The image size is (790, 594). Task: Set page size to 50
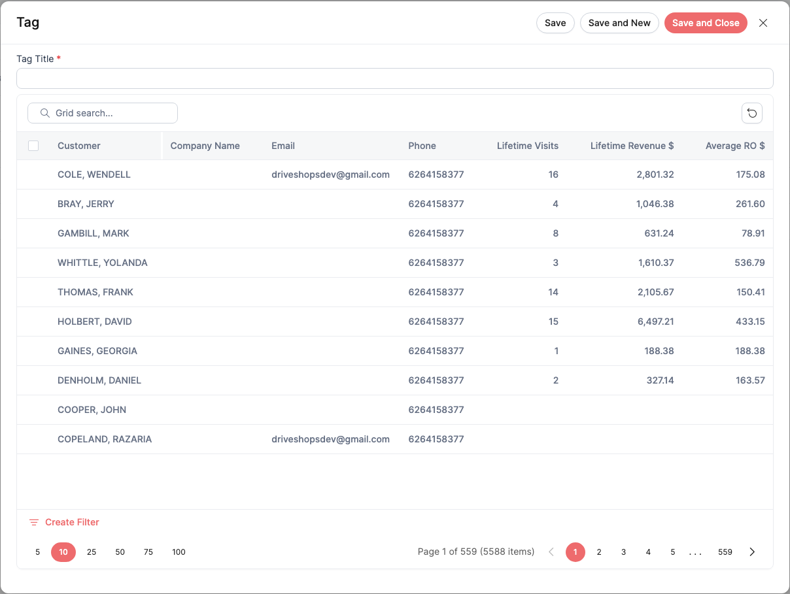[x=120, y=552]
